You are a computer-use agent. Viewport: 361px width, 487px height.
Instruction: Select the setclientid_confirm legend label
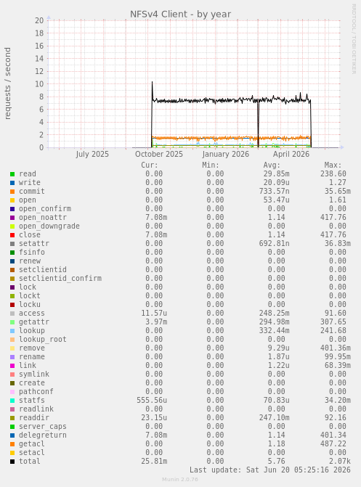coord(60,278)
